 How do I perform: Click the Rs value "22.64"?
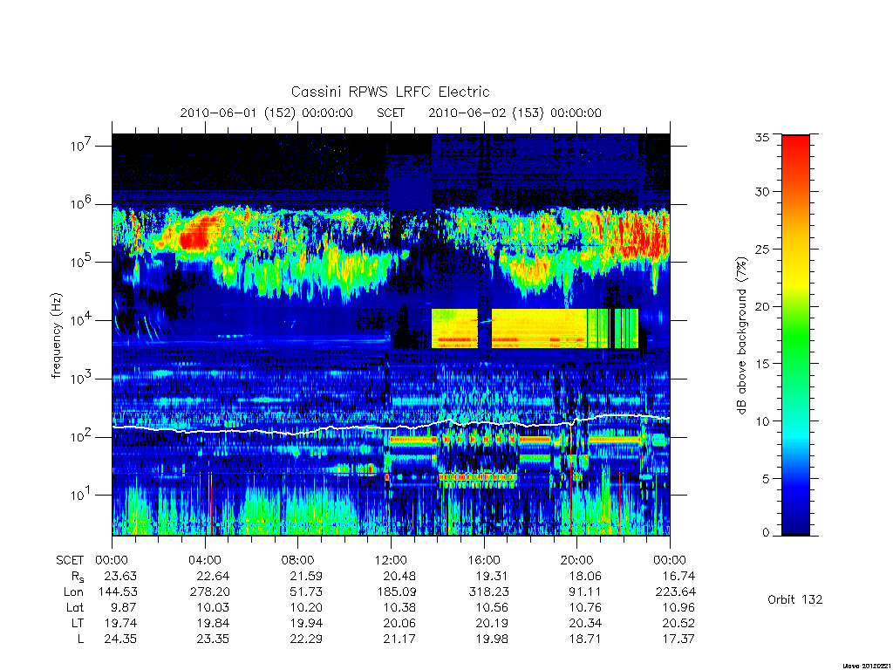tap(213, 576)
